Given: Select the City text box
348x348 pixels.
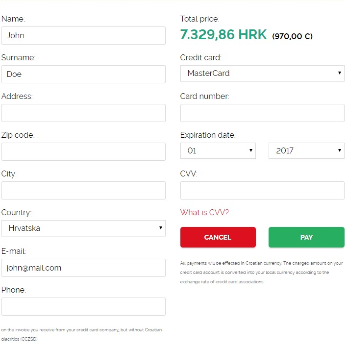Looking at the screenshot, I should [83, 191].
